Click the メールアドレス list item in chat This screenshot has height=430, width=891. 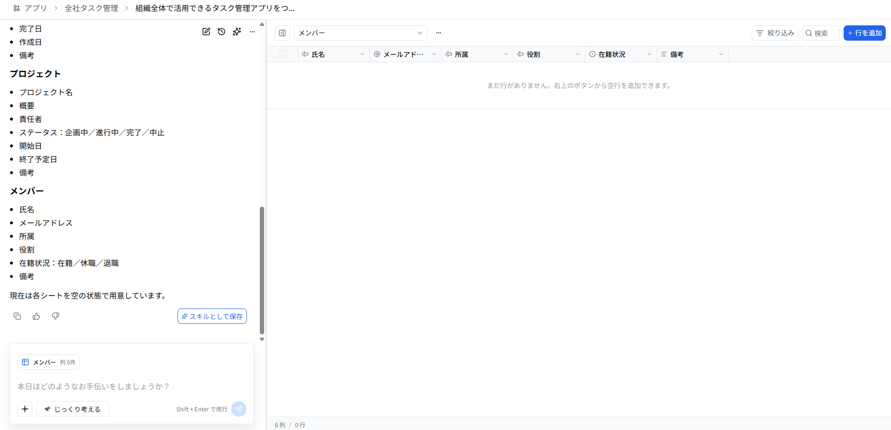(x=46, y=223)
